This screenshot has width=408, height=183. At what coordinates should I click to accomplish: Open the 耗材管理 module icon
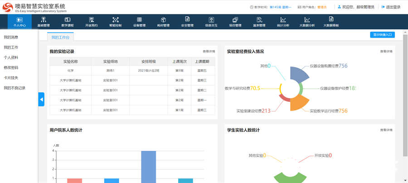[x=163, y=20]
